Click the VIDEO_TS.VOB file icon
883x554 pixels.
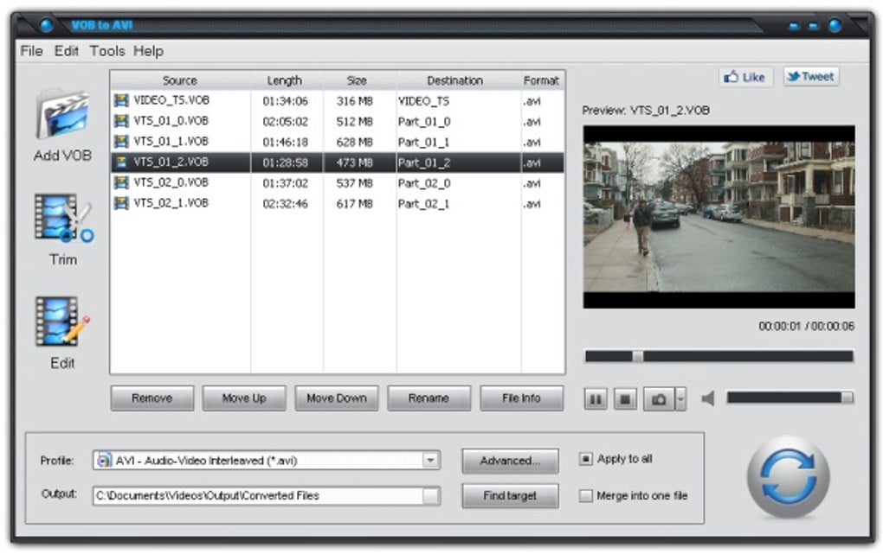[121, 100]
